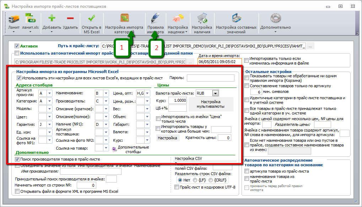Click the Настройка мультивалюты button
The image size is (362, 207).
coord(211,104)
